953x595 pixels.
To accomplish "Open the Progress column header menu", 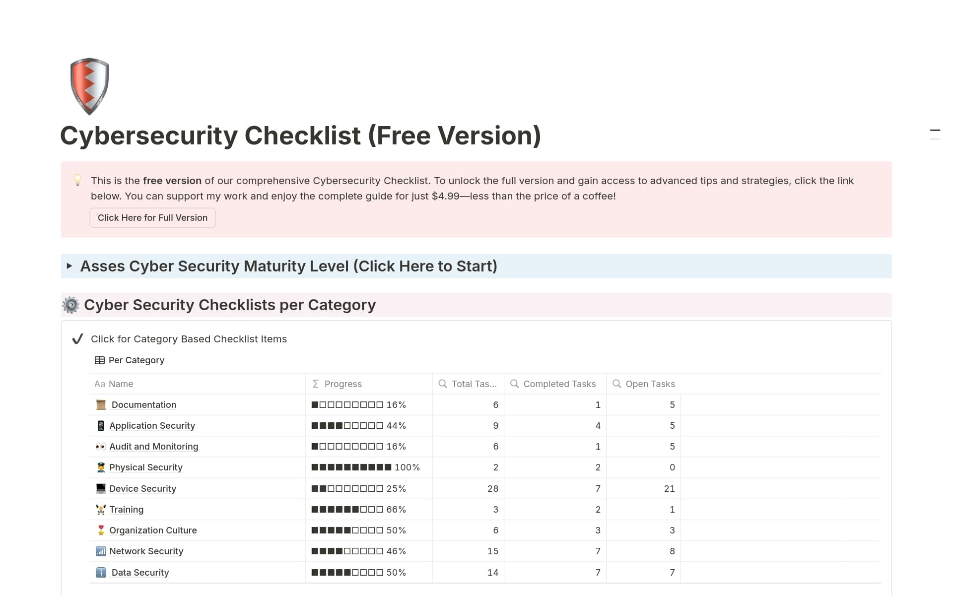I will (343, 384).
